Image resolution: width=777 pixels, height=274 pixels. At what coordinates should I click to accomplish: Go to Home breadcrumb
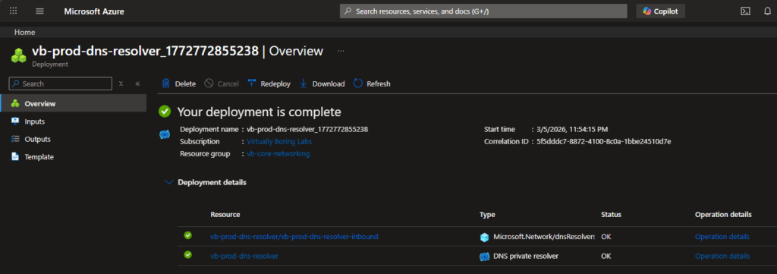25,32
